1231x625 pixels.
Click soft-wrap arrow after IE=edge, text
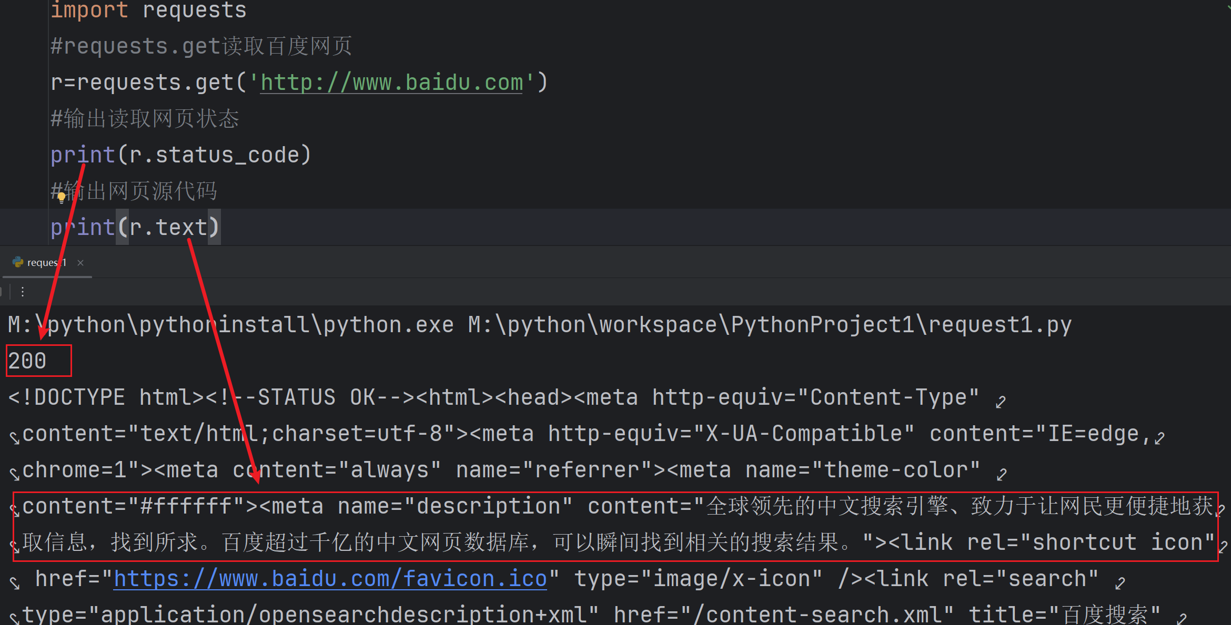(1159, 438)
